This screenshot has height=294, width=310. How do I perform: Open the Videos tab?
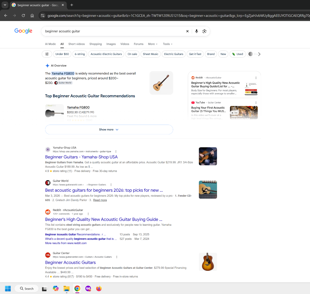tap(125, 44)
